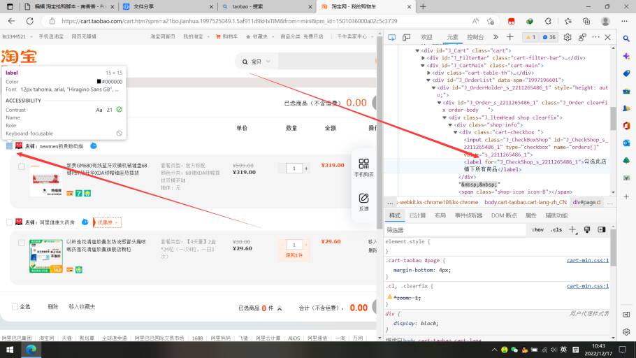The image size is (636, 358).
Task: Focus the 筛选器 styles filter field
Action: pos(455,230)
